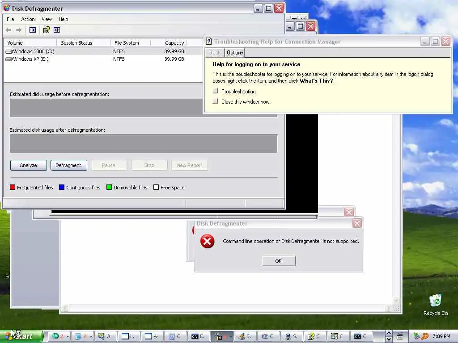Click the Defragment button

click(68, 165)
